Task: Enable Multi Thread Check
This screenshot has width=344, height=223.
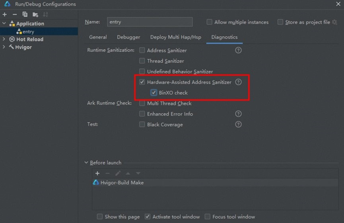Action: (142, 103)
